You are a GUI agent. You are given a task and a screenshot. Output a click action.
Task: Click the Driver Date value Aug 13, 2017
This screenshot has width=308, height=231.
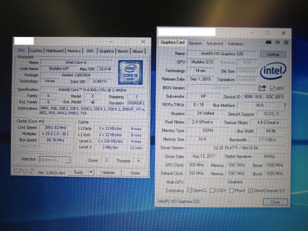pos(204,156)
